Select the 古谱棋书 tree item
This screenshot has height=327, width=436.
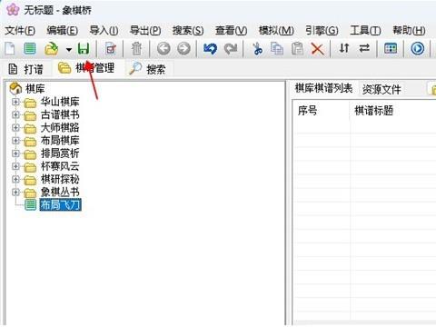coord(60,114)
